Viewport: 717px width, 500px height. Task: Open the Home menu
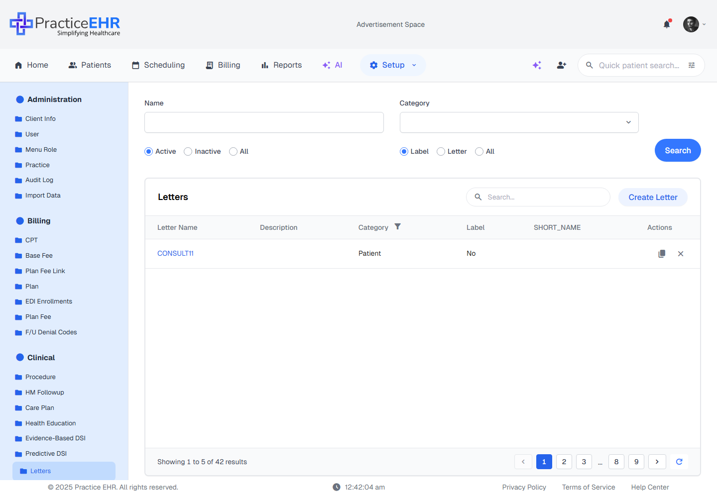tap(31, 65)
